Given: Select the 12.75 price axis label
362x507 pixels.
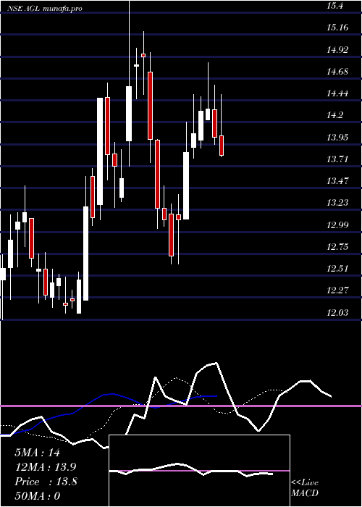Looking at the screenshot, I should (x=337, y=247).
